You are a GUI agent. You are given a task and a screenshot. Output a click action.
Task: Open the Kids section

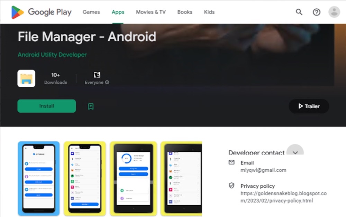pyautogui.click(x=209, y=12)
